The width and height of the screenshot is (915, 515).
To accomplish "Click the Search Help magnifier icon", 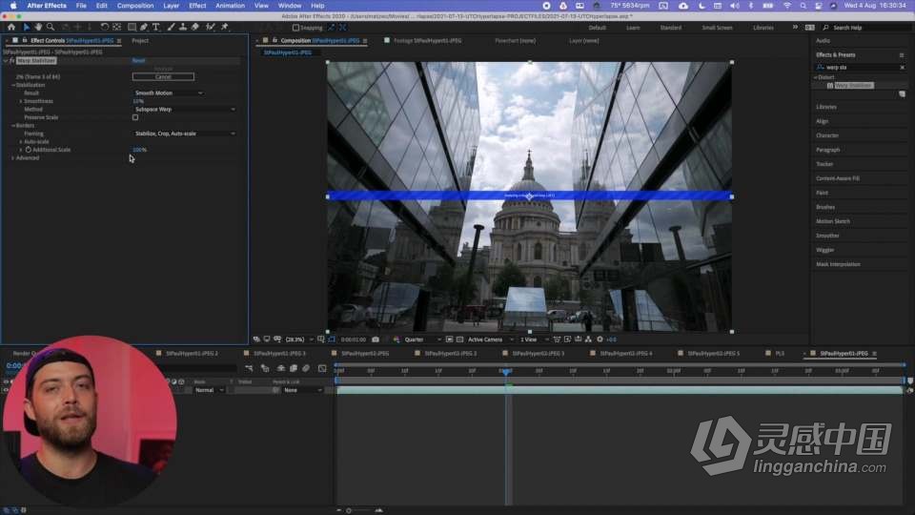I will tap(825, 28).
